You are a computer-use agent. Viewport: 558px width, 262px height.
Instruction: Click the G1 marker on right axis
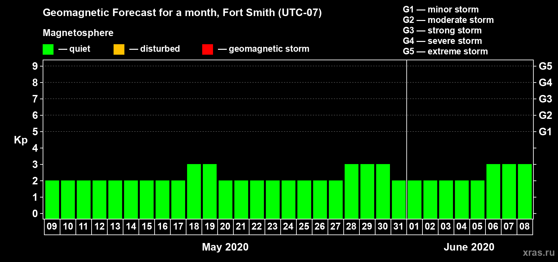click(545, 132)
